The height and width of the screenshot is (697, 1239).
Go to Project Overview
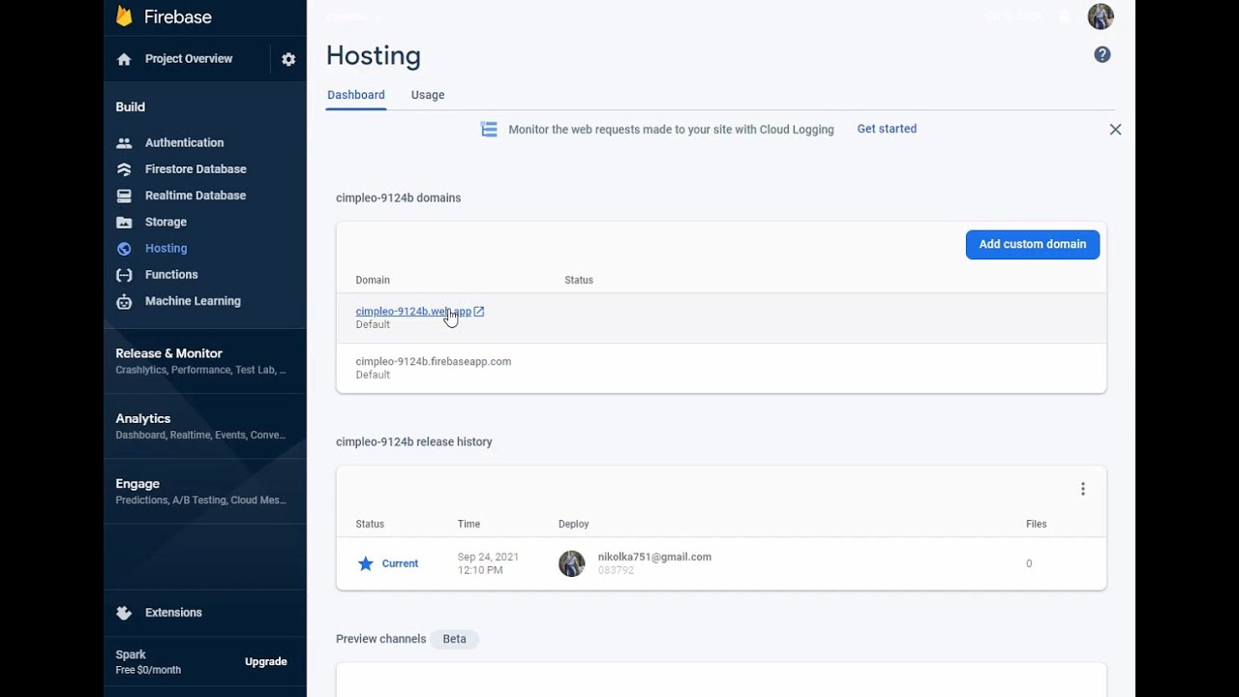189,59
